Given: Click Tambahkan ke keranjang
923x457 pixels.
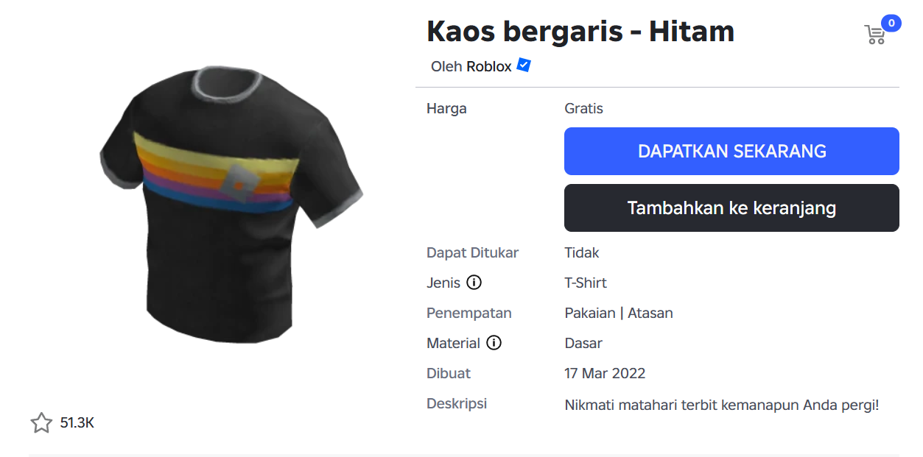Looking at the screenshot, I should coord(731,208).
